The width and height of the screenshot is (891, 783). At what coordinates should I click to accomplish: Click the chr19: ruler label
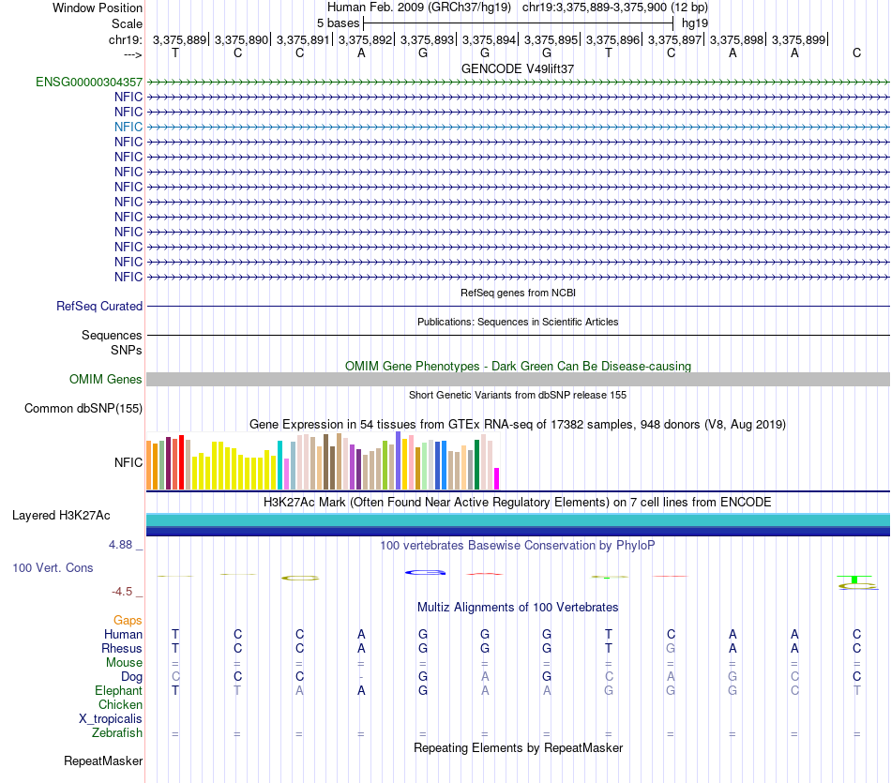point(126,39)
